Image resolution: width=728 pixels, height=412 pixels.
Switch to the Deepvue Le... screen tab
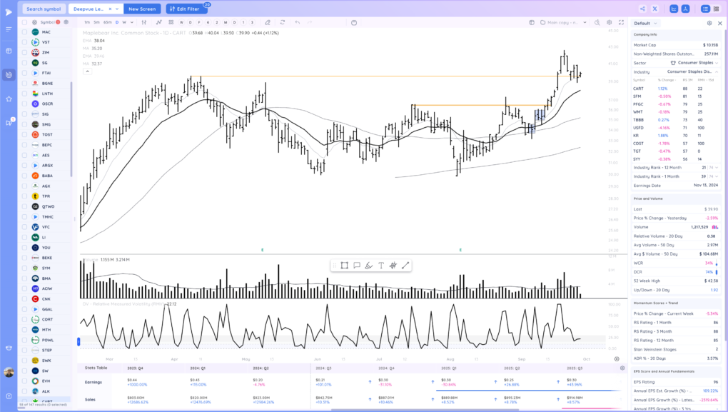pyautogui.click(x=95, y=9)
